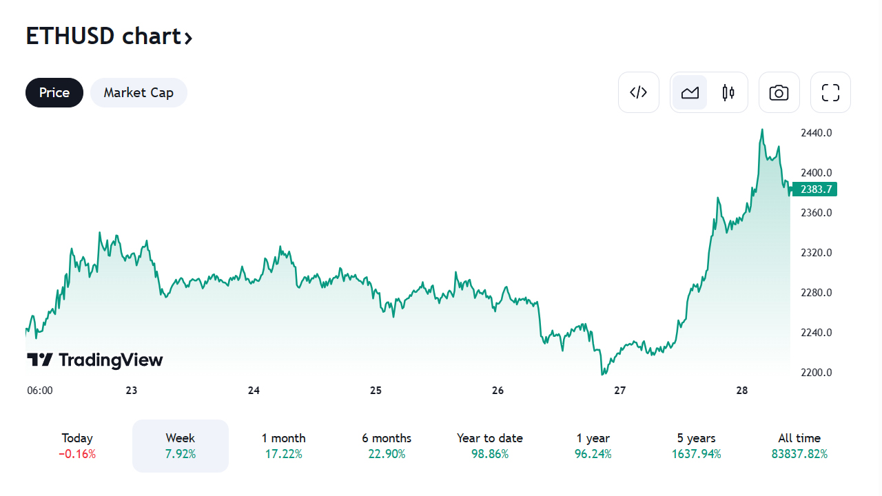This screenshot has width=882, height=496.
Task: Switch to the 1 year range
Action: [593, 446]
